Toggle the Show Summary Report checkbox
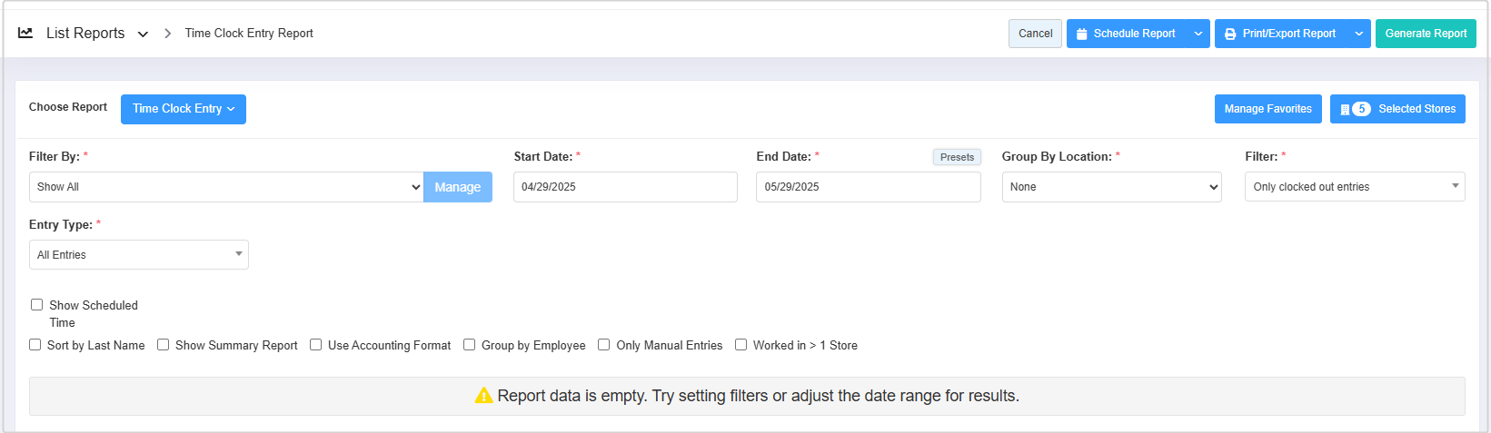The width and height of the screenshot is (1491, 433). [x=164, y=345]
